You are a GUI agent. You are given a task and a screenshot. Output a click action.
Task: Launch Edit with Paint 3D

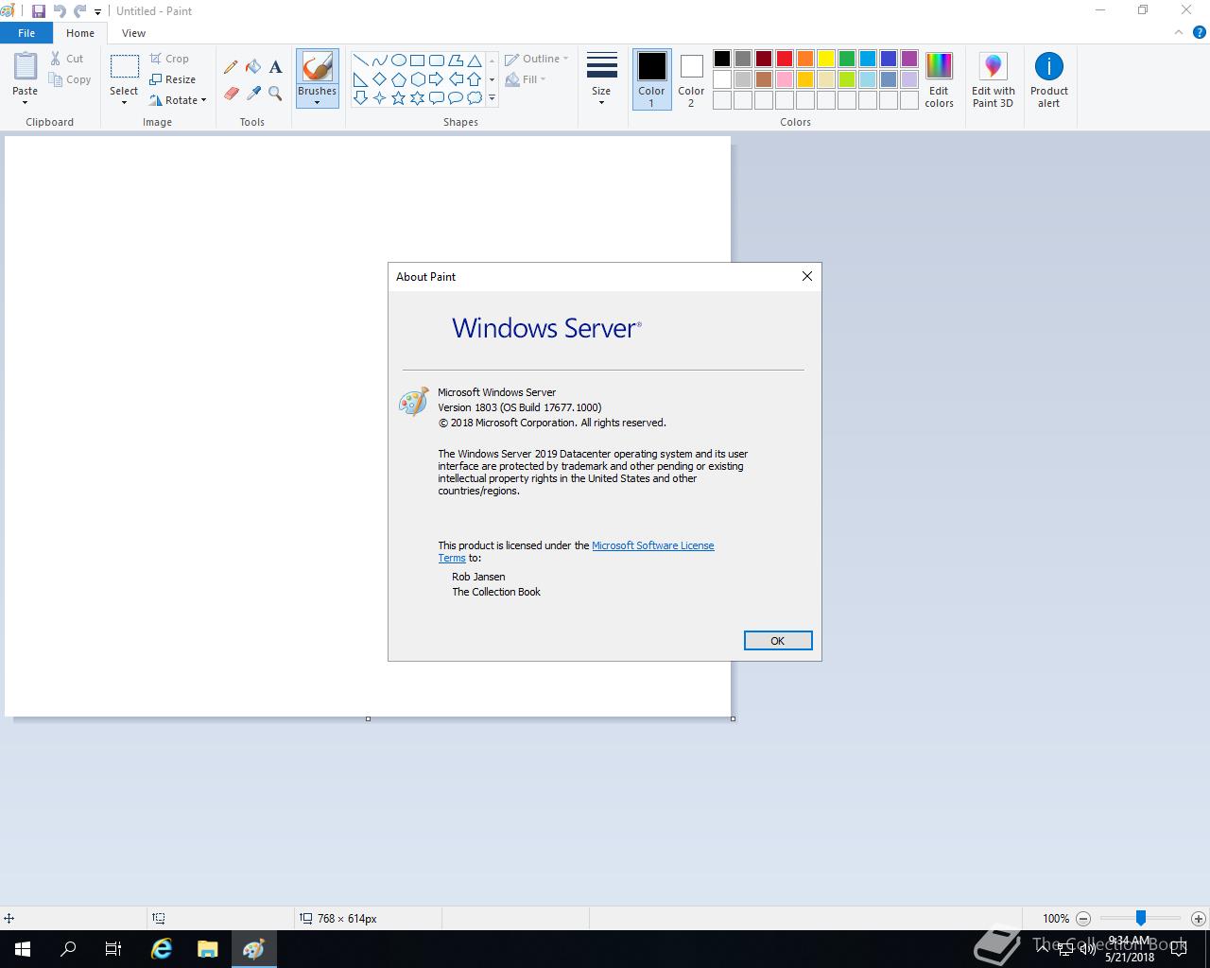(993, 79)
